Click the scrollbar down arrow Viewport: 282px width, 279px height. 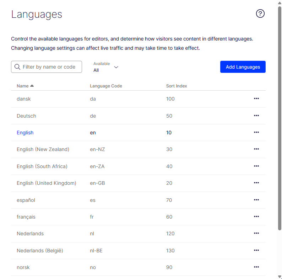pos(280,277)
